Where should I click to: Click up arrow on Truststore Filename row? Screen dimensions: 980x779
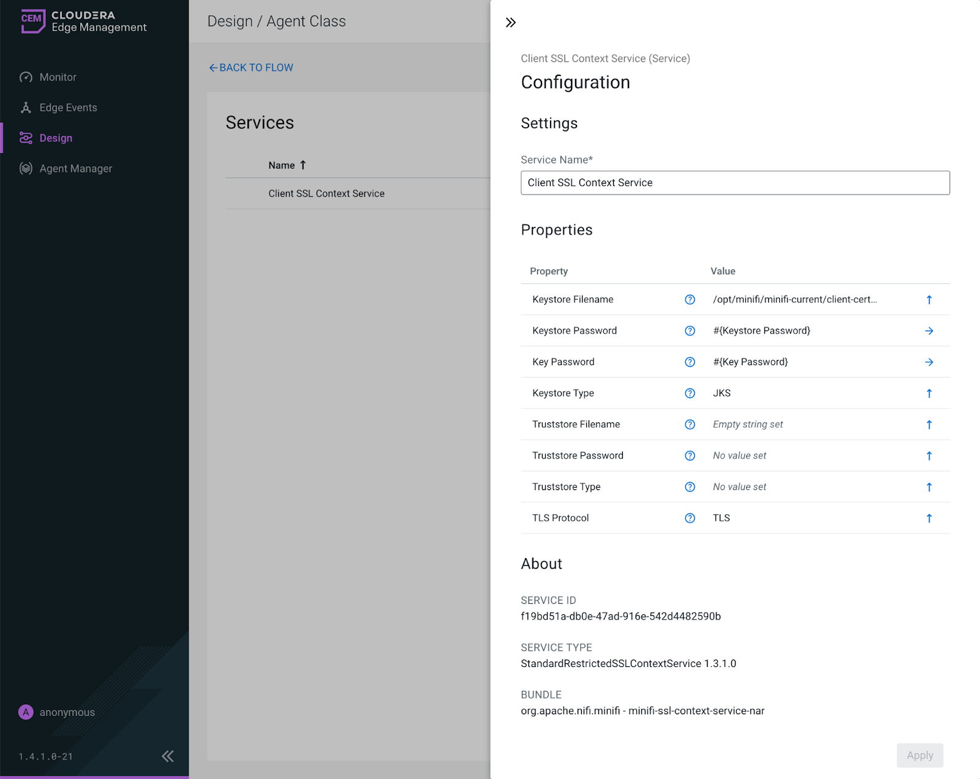click(929, 424)
